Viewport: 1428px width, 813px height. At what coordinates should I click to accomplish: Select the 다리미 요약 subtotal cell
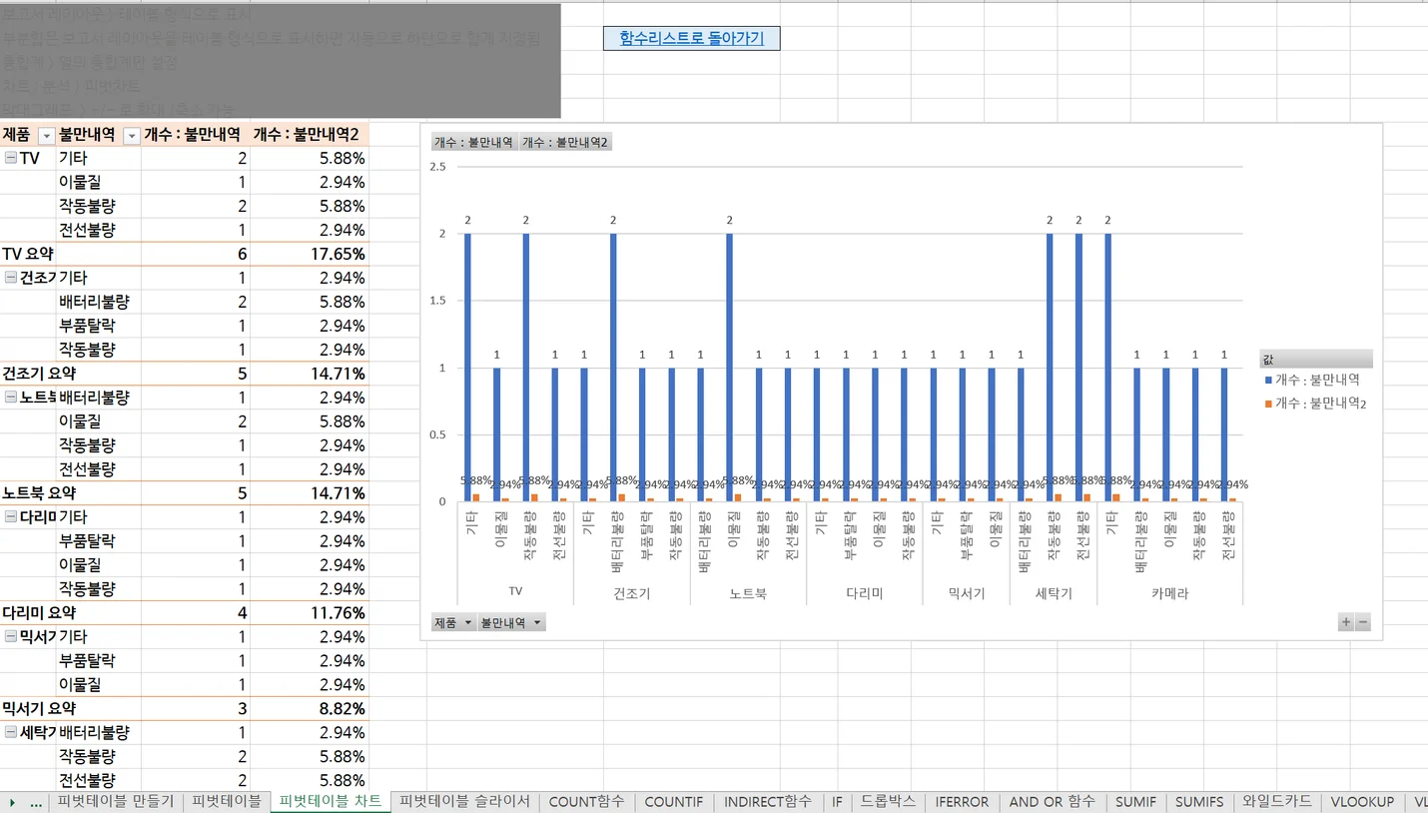click(28, 613)
